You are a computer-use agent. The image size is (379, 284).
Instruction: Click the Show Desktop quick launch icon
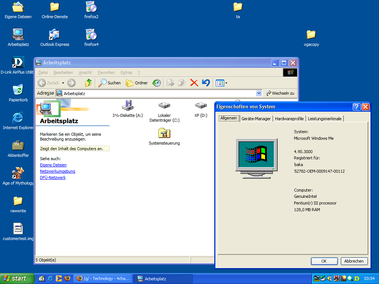point(41,279)
